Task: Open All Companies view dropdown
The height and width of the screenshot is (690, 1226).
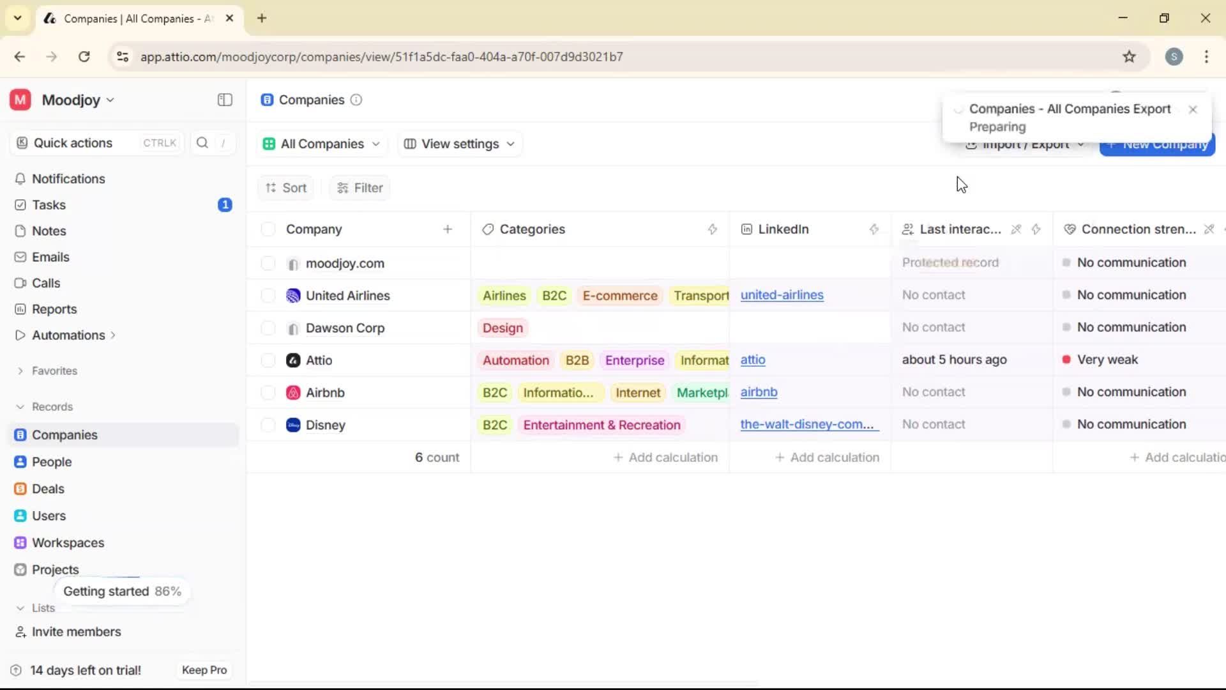Action: point(322,144)
